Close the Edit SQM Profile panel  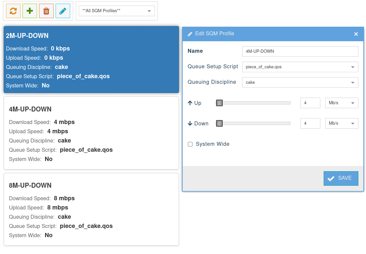[x=356, y=34]
